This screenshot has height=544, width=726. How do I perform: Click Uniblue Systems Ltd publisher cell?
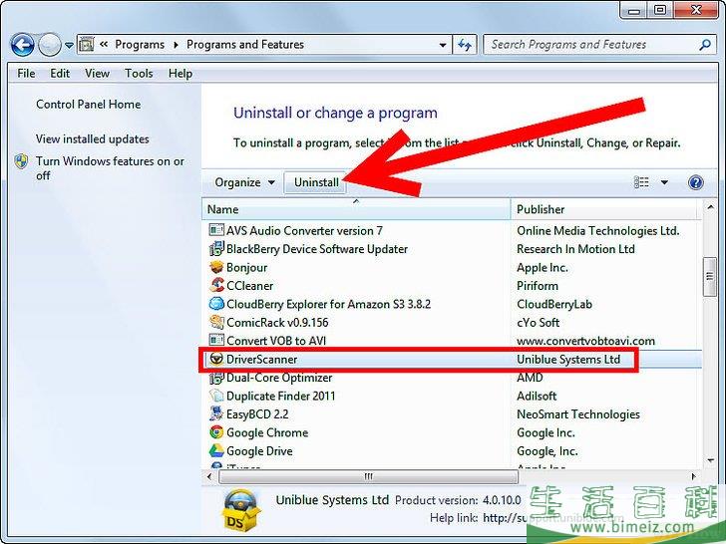click(568, 360)
